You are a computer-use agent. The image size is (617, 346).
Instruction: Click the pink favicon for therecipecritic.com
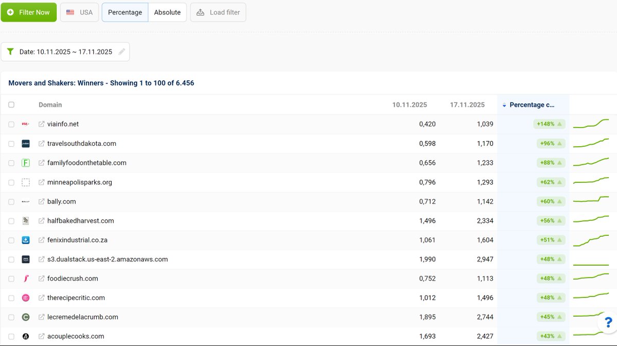(26, 298)
